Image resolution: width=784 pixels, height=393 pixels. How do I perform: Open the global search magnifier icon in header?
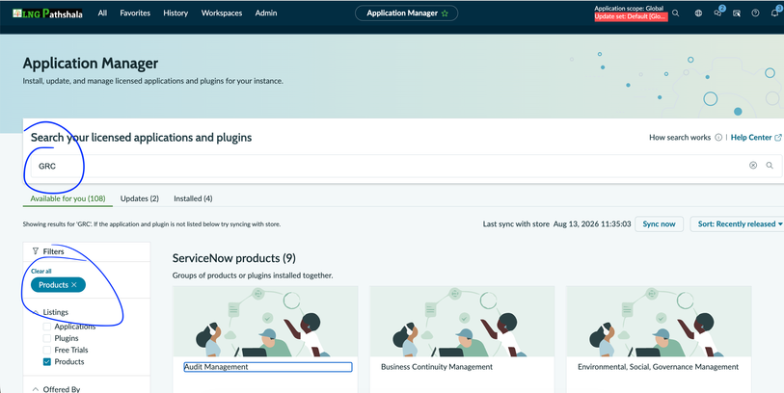[x=675, y=13]
